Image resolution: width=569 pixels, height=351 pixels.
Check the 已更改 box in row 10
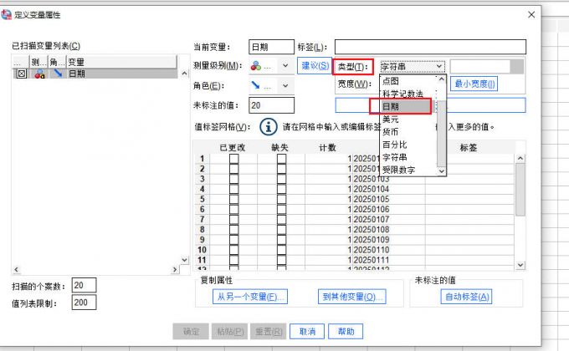234,250
